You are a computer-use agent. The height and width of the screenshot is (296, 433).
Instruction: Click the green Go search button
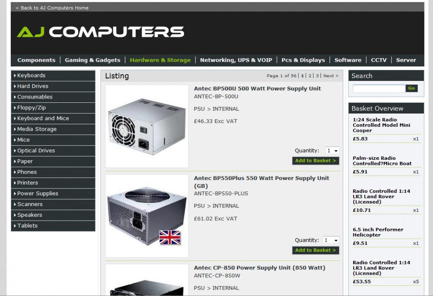[412, 88]
